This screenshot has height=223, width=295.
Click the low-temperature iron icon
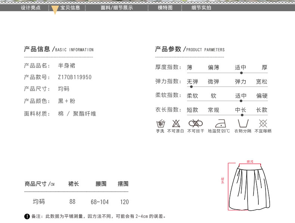[220, 123]
